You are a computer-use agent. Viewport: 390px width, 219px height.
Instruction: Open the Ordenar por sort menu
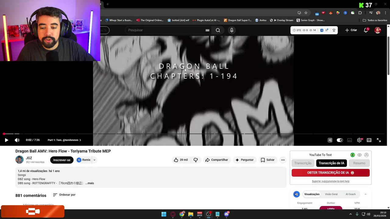coord(64,195)
